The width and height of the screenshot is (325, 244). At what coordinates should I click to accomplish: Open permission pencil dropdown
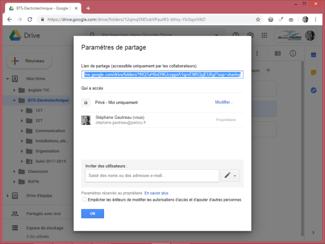pyautogui.click(x=230, y=175)
